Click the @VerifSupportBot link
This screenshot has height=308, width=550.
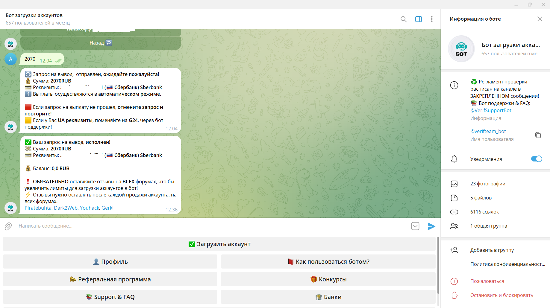[x=490, y=110]
